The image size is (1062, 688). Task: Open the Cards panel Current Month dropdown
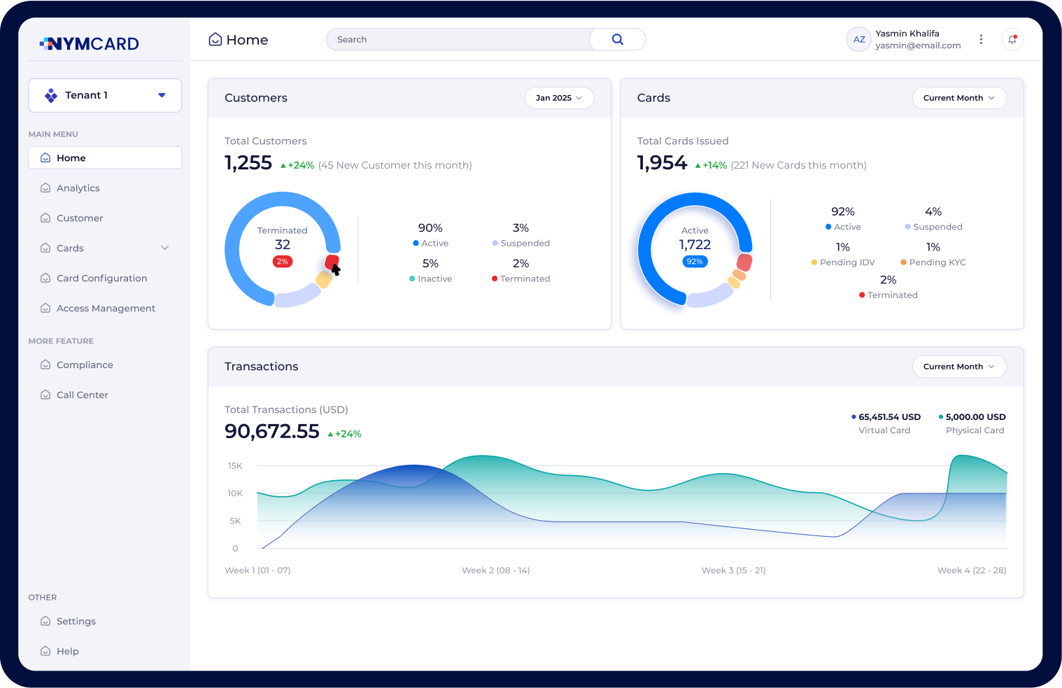(958, 98)
